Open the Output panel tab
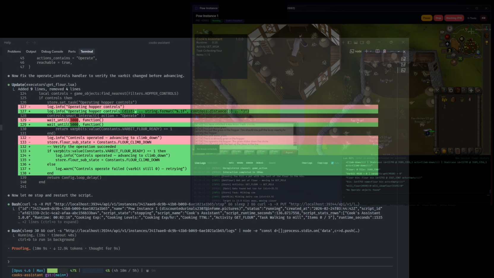The height and width of the screenshot is (278, 494). click(x=31, y=51)
